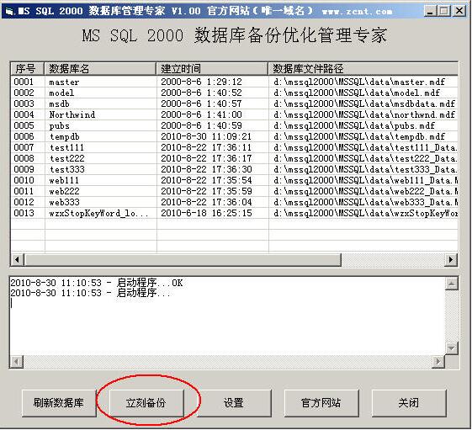
Task: Open the 官方网站 button
Action: [321, 402]
